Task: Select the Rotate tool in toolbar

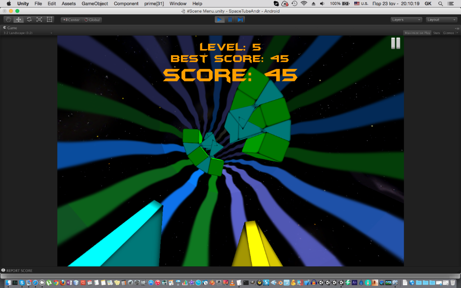Action: click(29, 20)
